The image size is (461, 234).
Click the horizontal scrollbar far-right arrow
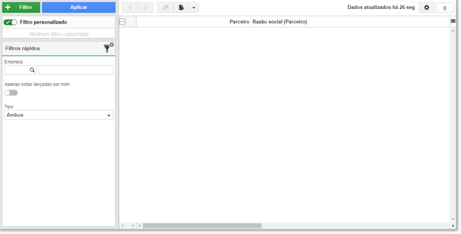pyautogui.click(x=453, y=226)
